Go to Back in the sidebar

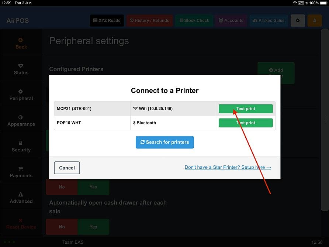(x=21, y=44)
